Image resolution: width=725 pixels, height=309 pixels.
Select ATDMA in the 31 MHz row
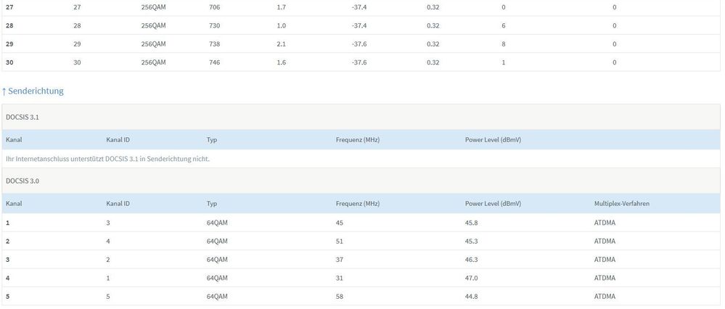(605, 278)
